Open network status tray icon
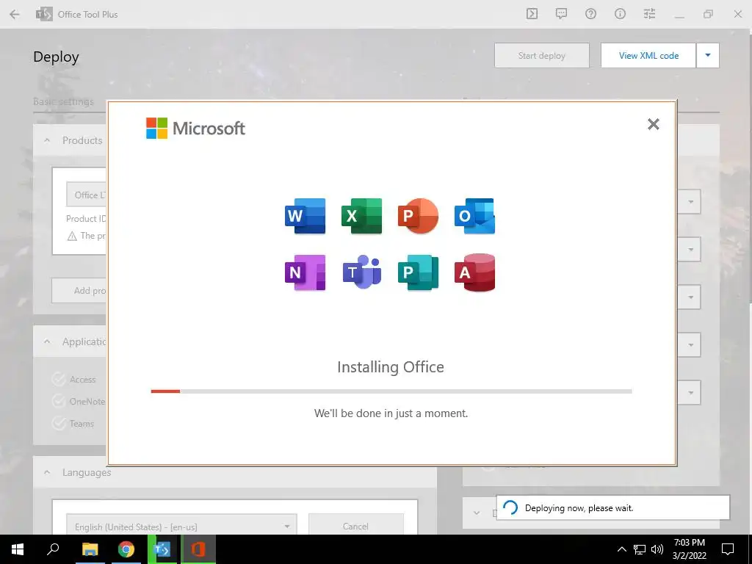 tap(640, 549)
